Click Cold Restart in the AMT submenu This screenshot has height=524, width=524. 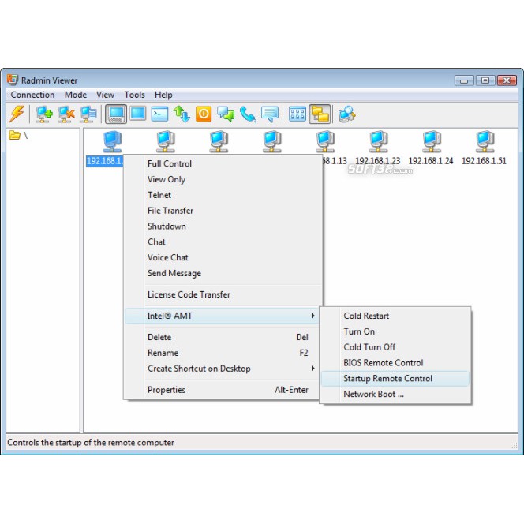coord(366,316)
